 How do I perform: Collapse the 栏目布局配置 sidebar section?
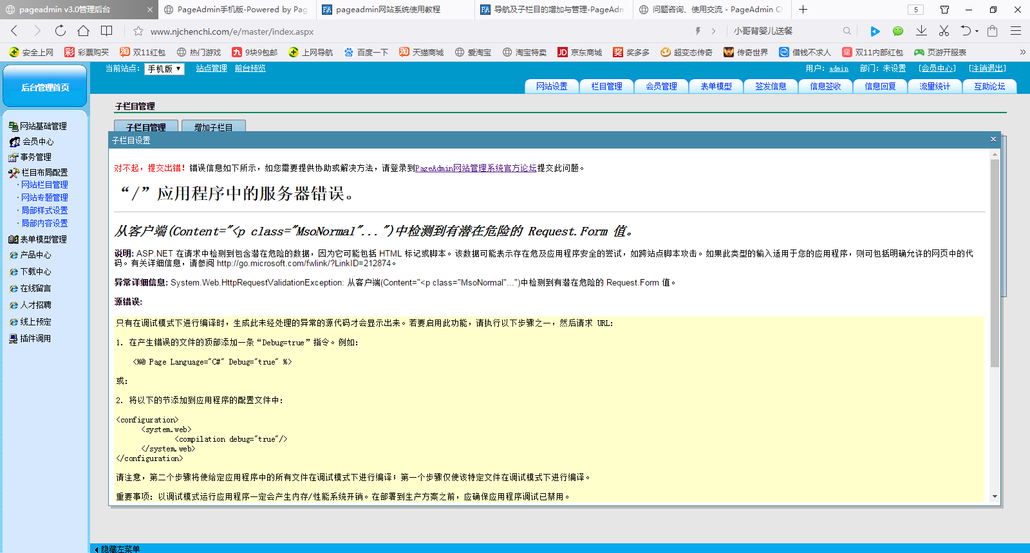44,172
